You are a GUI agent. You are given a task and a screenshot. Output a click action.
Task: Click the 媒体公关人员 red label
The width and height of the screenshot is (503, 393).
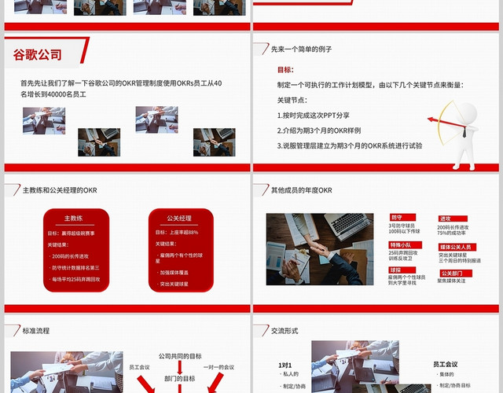(457, 247)
